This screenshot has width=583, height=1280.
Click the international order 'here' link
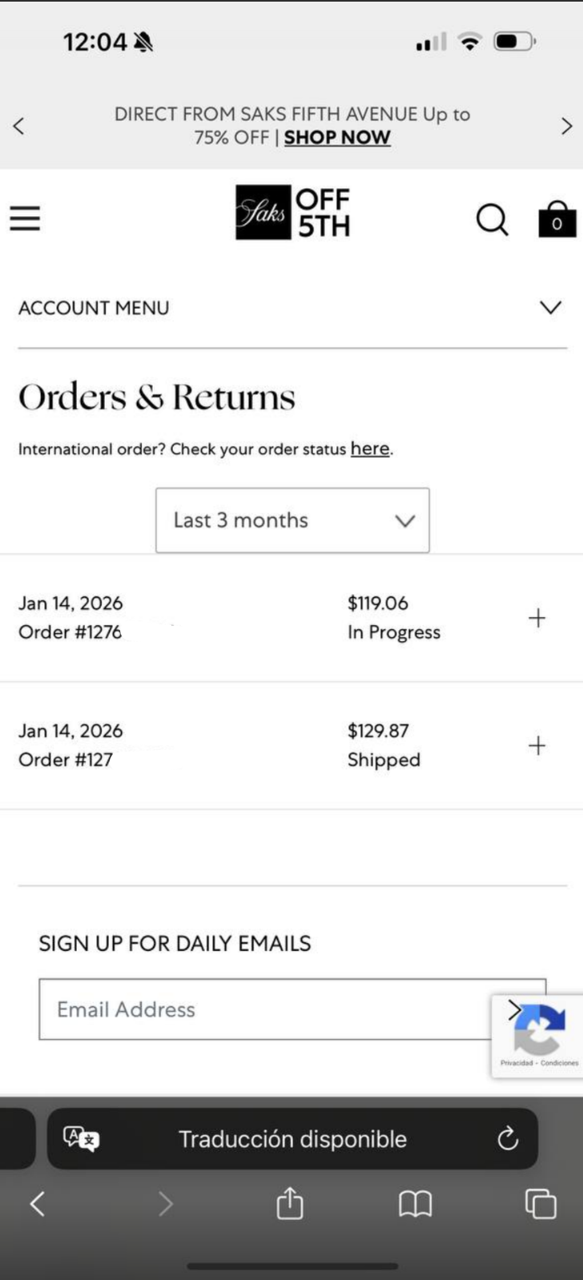tap(369, 449)
